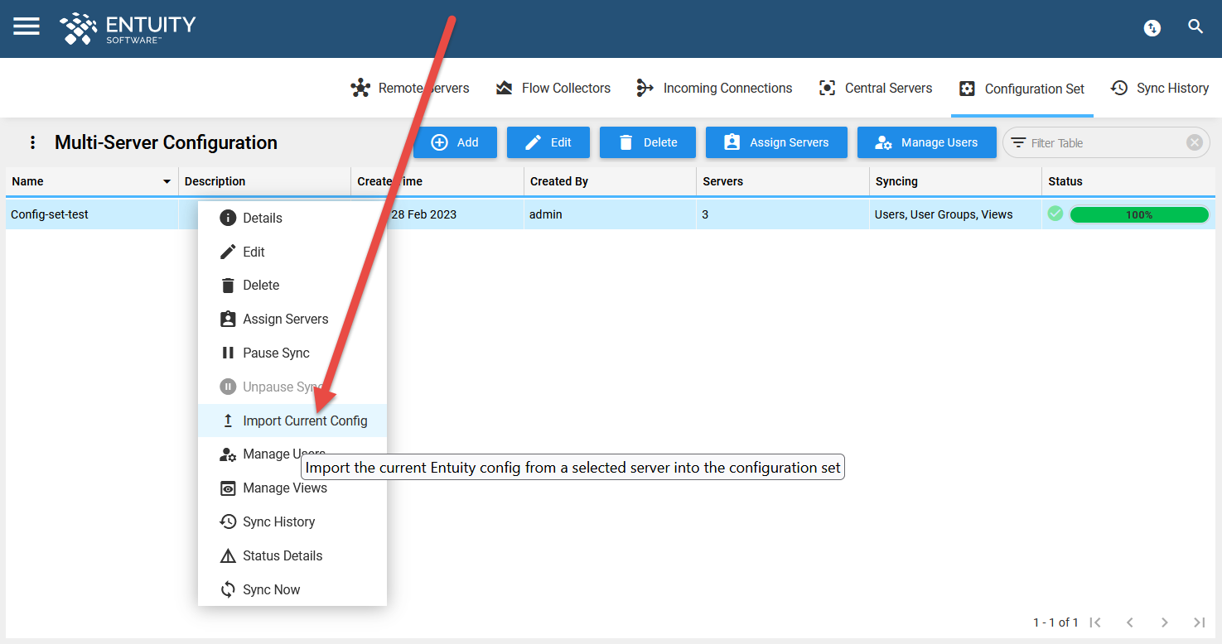Click the green status check icon
The image size is (1222, 644).
click(1055, 214)
